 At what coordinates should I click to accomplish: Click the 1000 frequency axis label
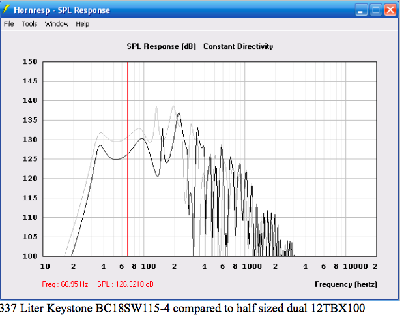[x=252, y=266]
